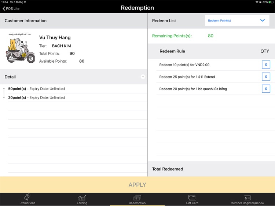Set quantity for Redeem 25 points $11 Extend
This screenshot has height=206, width=275.
[x=266, y=77]
